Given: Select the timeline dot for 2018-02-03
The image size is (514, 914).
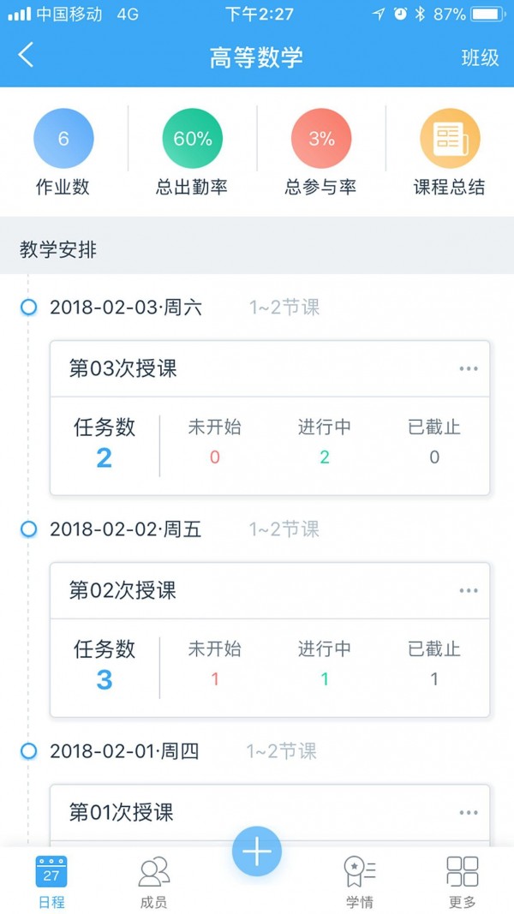Looking at the screenshot, I should pos(28,308).
